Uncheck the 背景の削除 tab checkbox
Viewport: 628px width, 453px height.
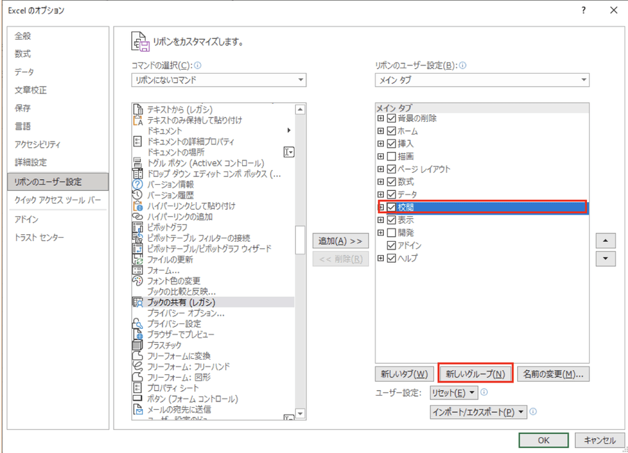click(391, 118)
